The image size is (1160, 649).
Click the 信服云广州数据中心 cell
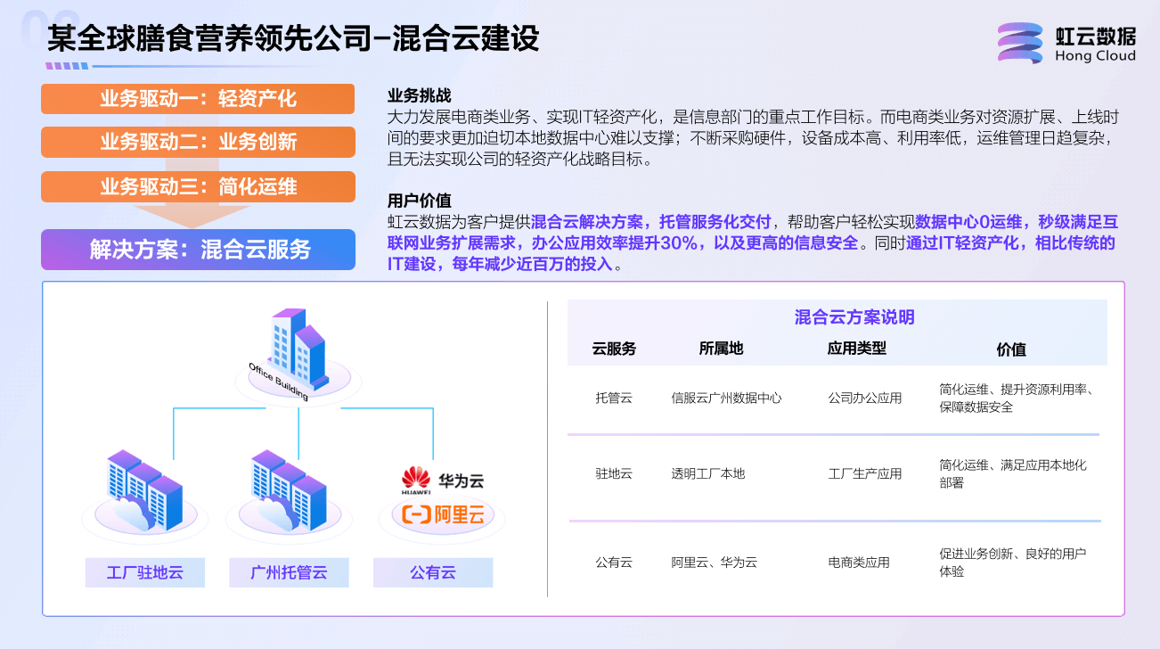pos(726,398)
